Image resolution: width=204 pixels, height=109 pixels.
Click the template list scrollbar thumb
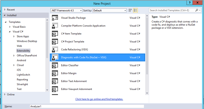(x=147, y=46)
